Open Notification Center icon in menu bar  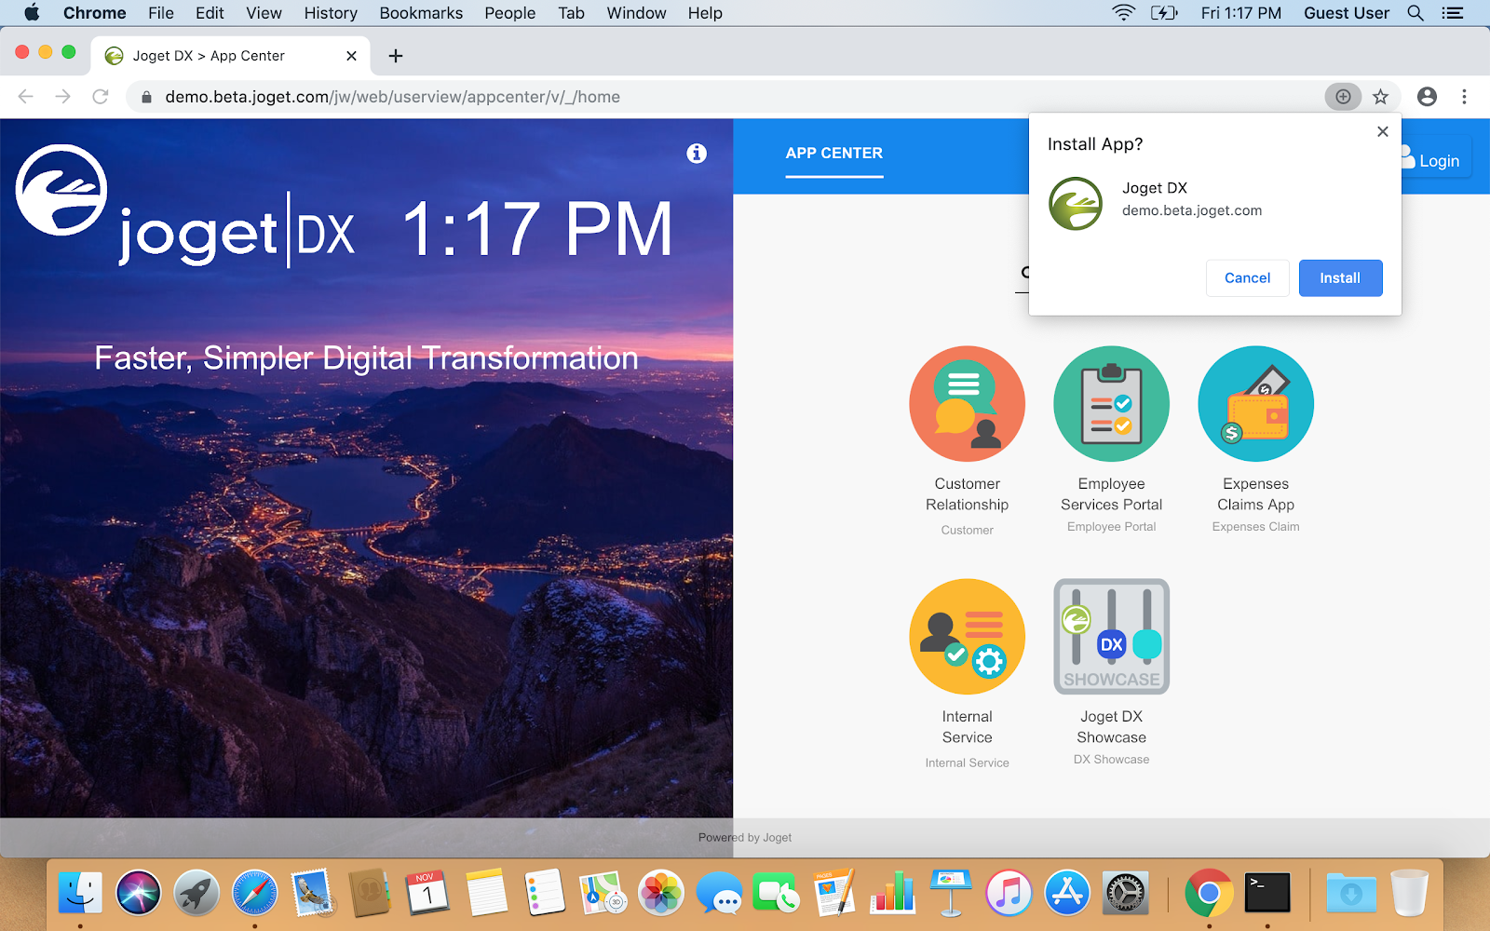(1452, 13)
